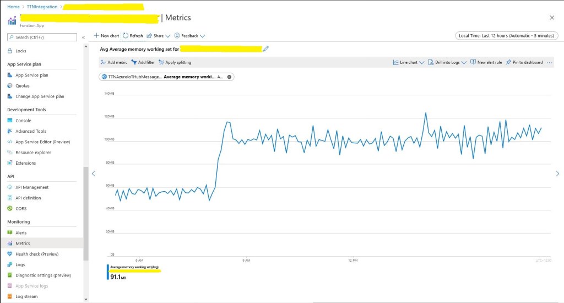This screenshot has height=303, width=564.
Task: Open Resource explorer in sidebar
Action: coord(33,153)
